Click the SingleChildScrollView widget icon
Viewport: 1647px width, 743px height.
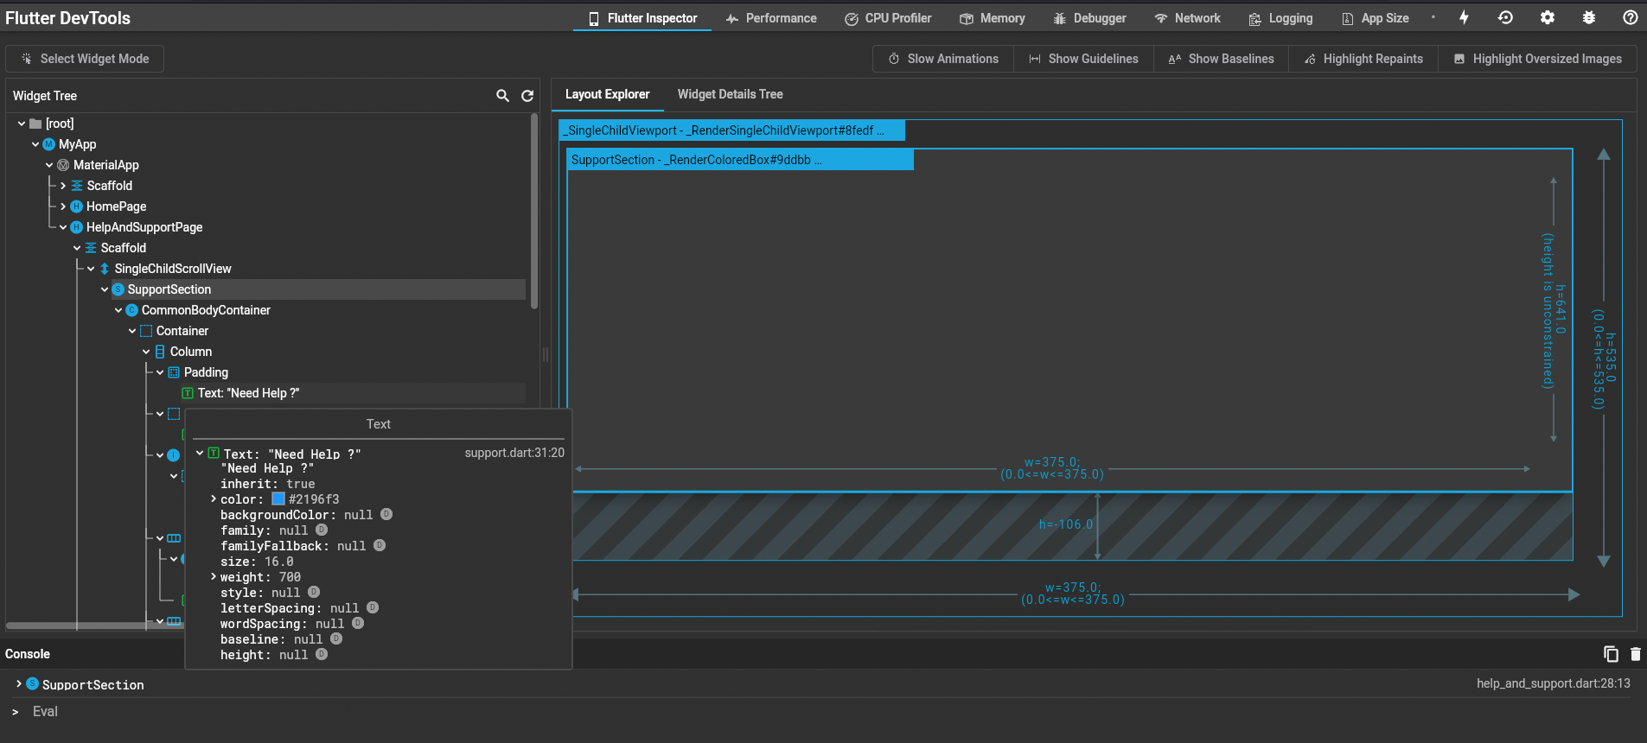[x=105, y=269]
